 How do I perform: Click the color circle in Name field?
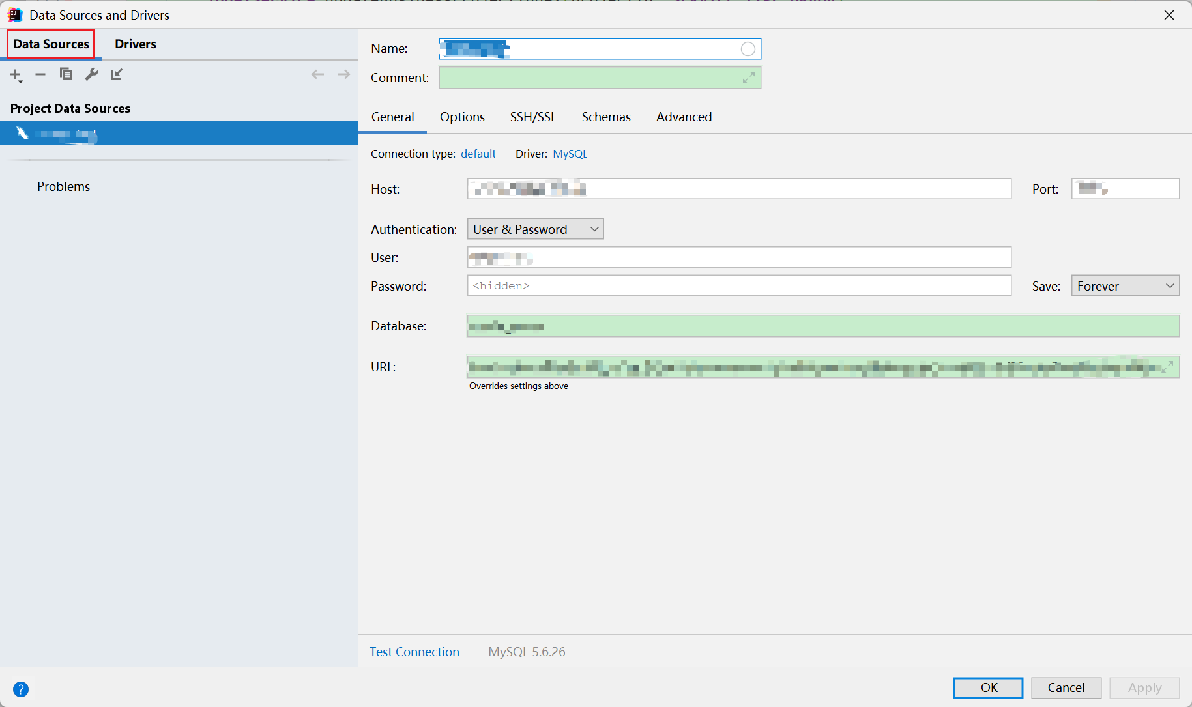pyautogui.click(x=748, y=49)
